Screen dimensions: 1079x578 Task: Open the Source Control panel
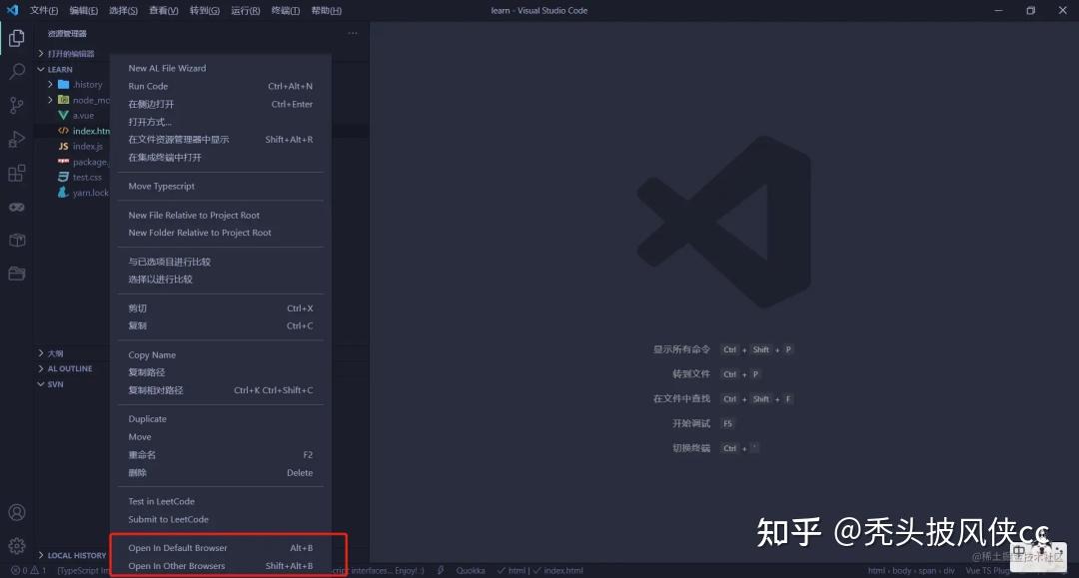(x=16, y=105)
